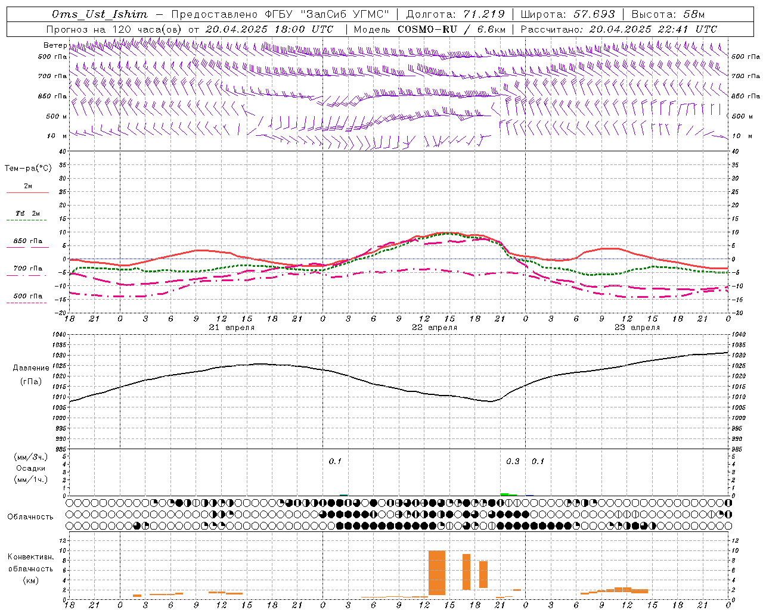Click the Ветер wind panel label

click(55, 45)
